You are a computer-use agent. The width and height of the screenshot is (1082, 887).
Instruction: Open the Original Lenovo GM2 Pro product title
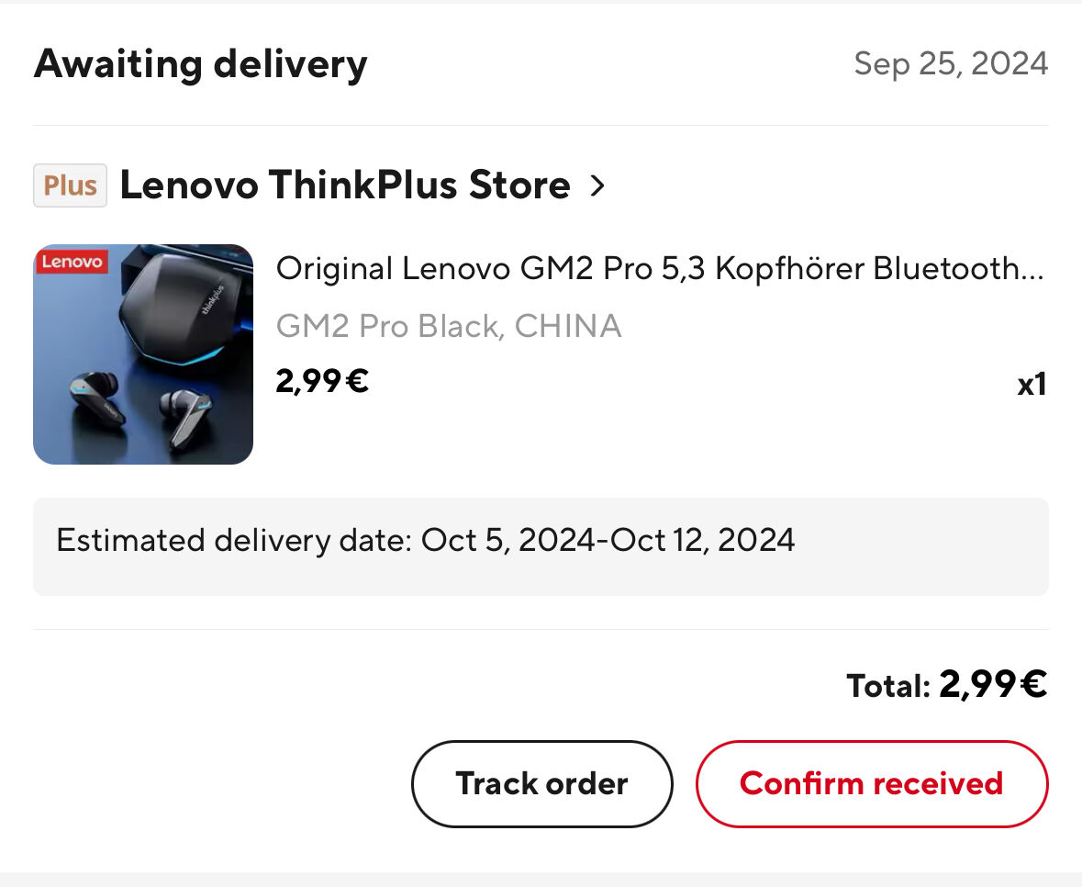click(660, 268)
